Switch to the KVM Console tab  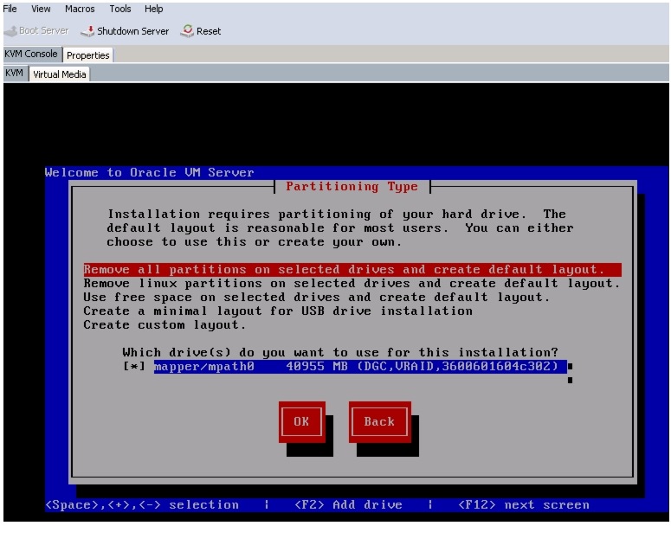pos(31,54)
